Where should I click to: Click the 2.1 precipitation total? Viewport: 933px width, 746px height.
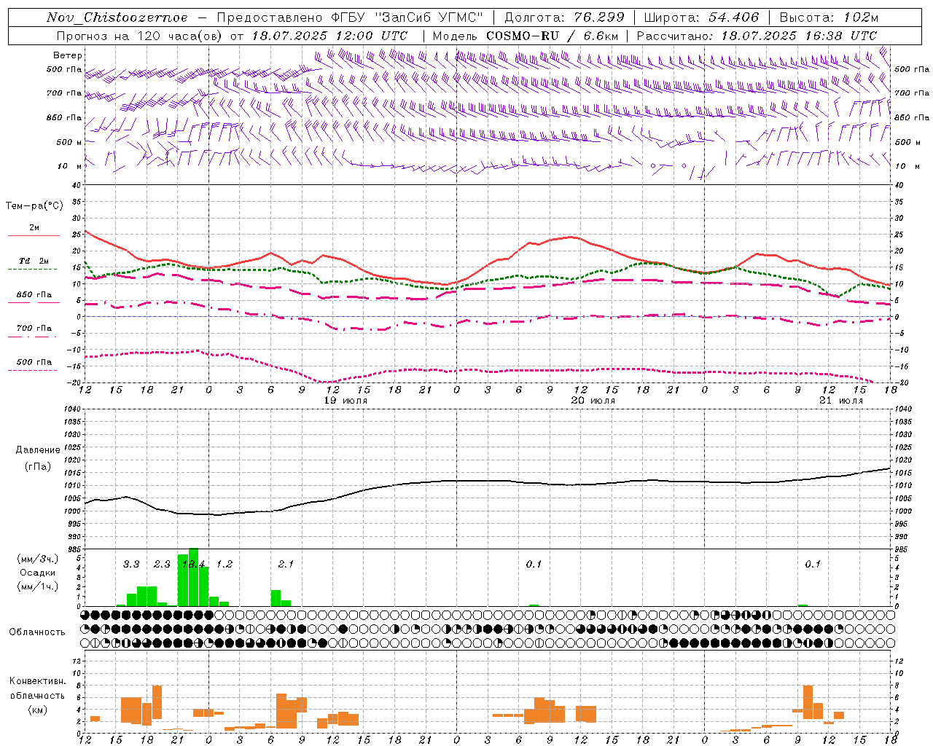(x=286, y=564)
